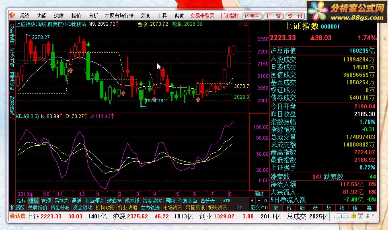Select the 成本线 indicator tab
This screenshot has height=230, width=388.
tap(132, 201)
